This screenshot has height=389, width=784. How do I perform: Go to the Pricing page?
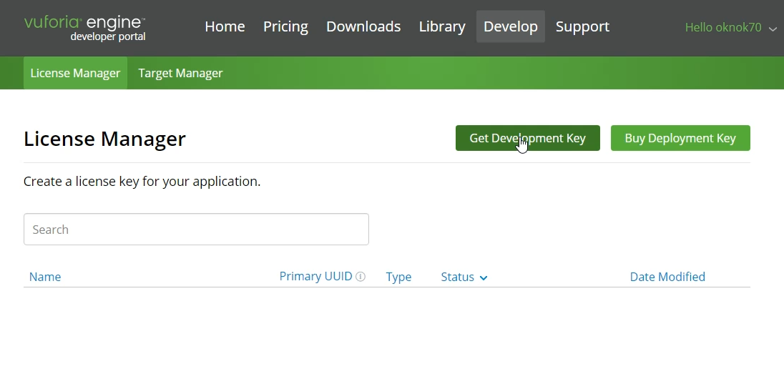[x=285, y=26]
